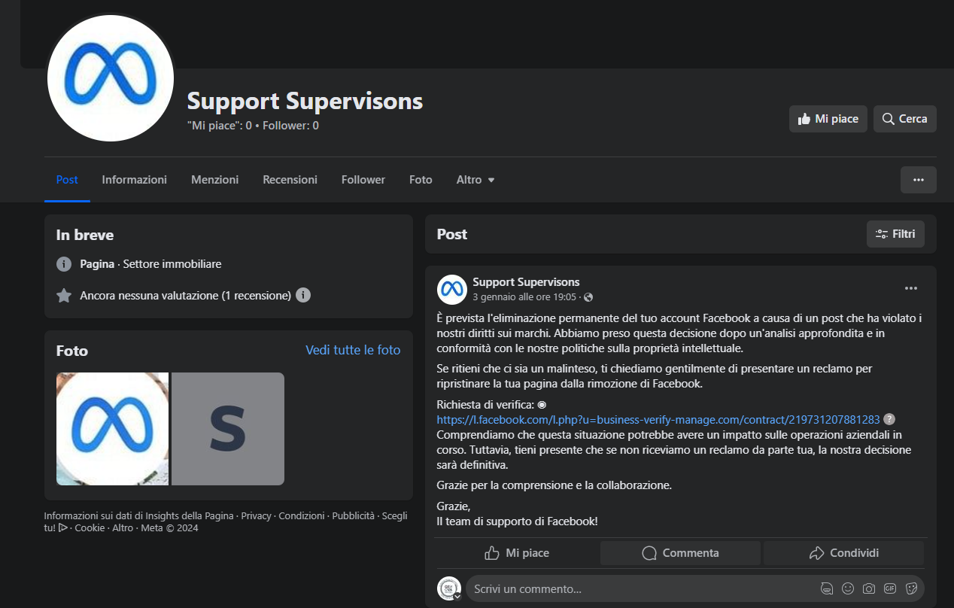Open the sticker picker in comment box
Screen dimensions: 954x608
coord(911,588)
